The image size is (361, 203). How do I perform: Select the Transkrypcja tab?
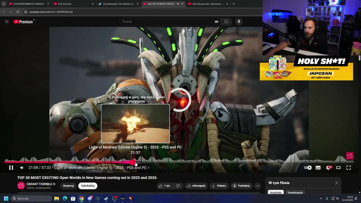295,193
